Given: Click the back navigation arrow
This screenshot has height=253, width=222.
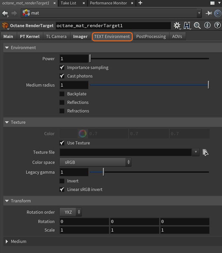Looking at the screenshot, I should (5, 13).
